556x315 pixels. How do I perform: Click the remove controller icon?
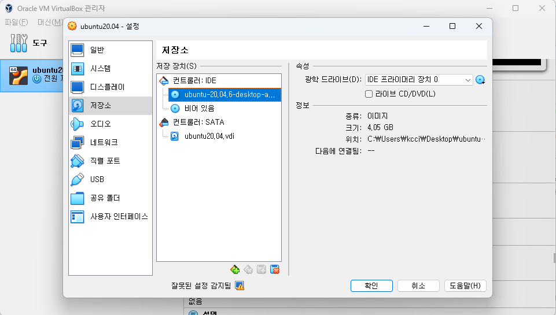coord(248,270)
